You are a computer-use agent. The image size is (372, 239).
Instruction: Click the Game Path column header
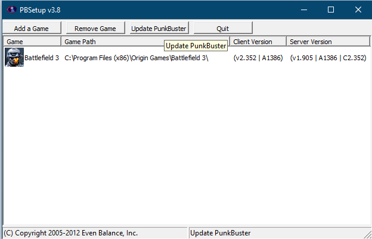coord(145,42)
